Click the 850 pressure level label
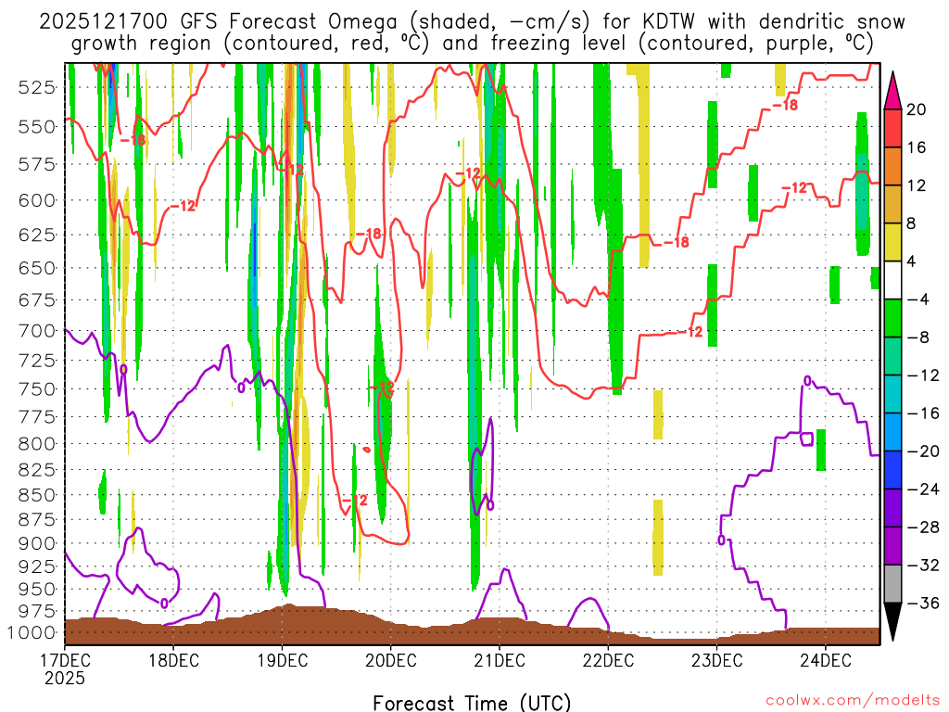Screen dimensions: 949x712 pyautogui.click(x=36, y=495)
